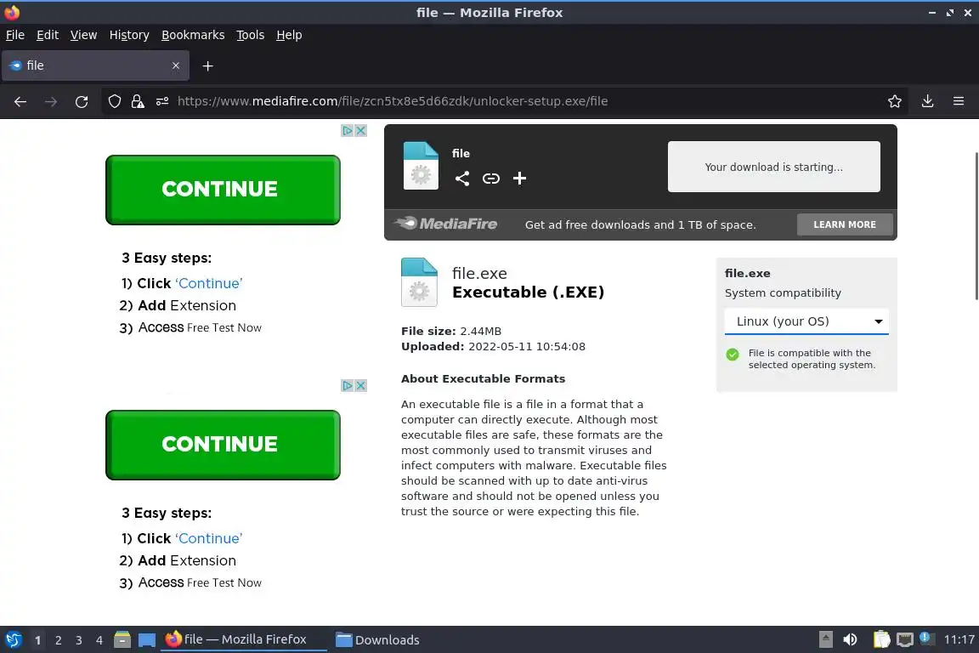Select Firefox window in the taskbar
This screenshot has height=653, width=979.
click(x=244, y=640)
